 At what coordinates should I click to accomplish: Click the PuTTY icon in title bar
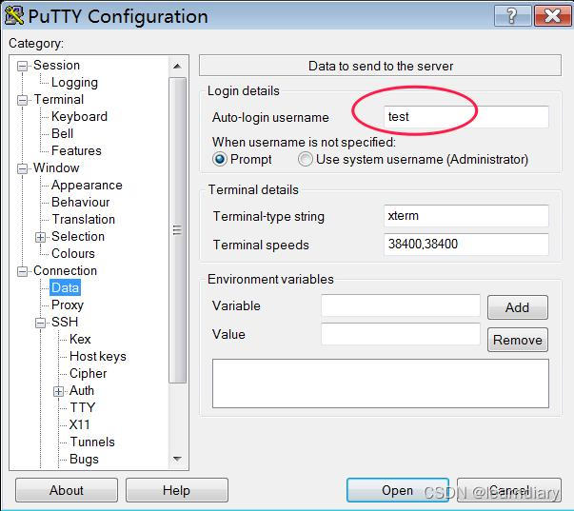pyautogui.click(x=14, y=16)
